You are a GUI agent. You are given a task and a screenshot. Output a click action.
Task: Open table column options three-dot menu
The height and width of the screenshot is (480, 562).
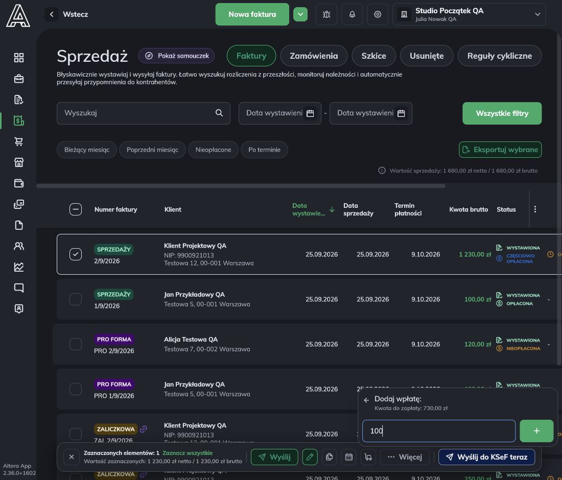pos(535,209)
